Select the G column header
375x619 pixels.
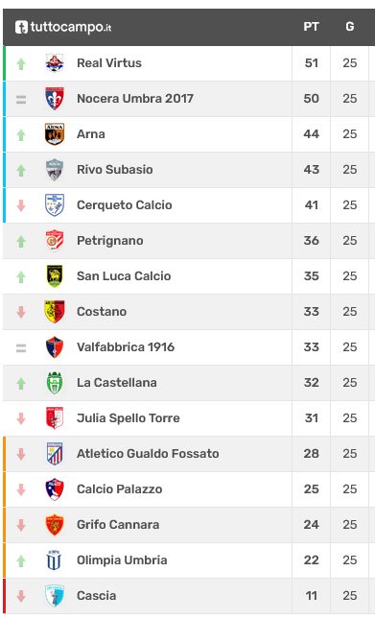(350, 27)
